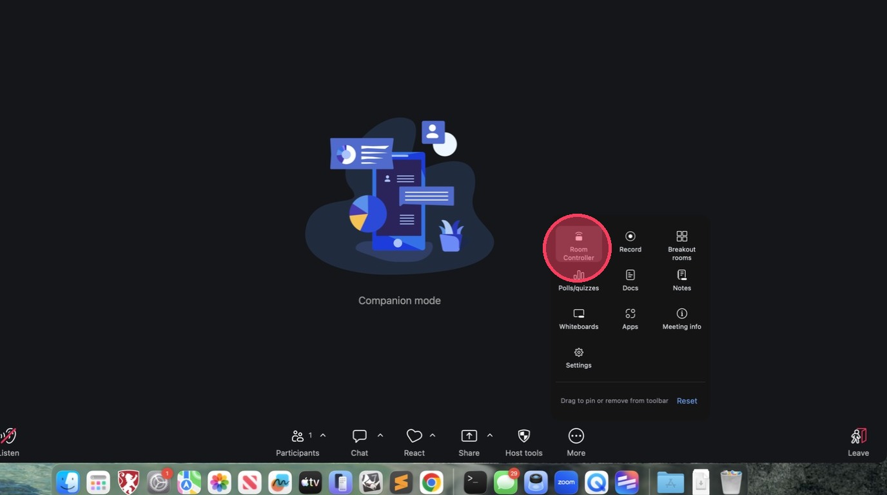This screenshot has height=495, width=887.
Task: Leave the meeting
Action: click(858, 442)
